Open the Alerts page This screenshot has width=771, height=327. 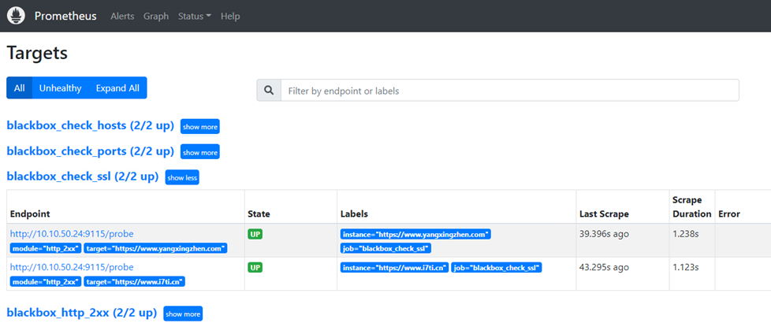[122, 17]
